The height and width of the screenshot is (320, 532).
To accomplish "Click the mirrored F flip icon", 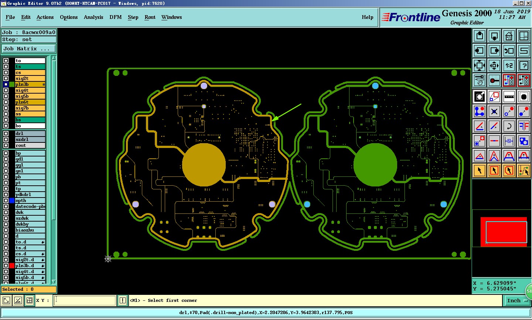I will click(x=524, y=126).
